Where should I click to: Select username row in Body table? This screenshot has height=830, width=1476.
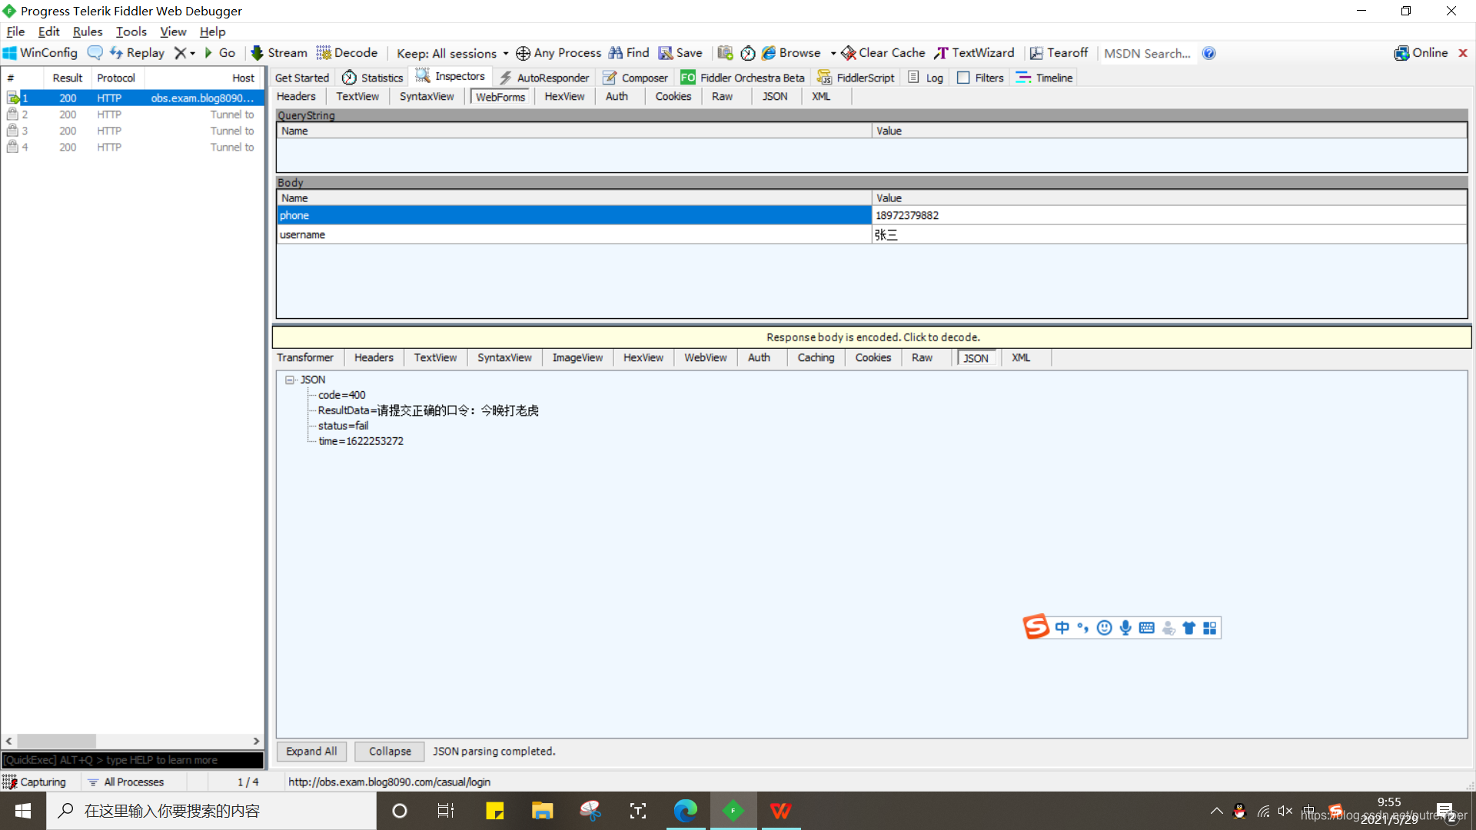[x=872, y=234]
